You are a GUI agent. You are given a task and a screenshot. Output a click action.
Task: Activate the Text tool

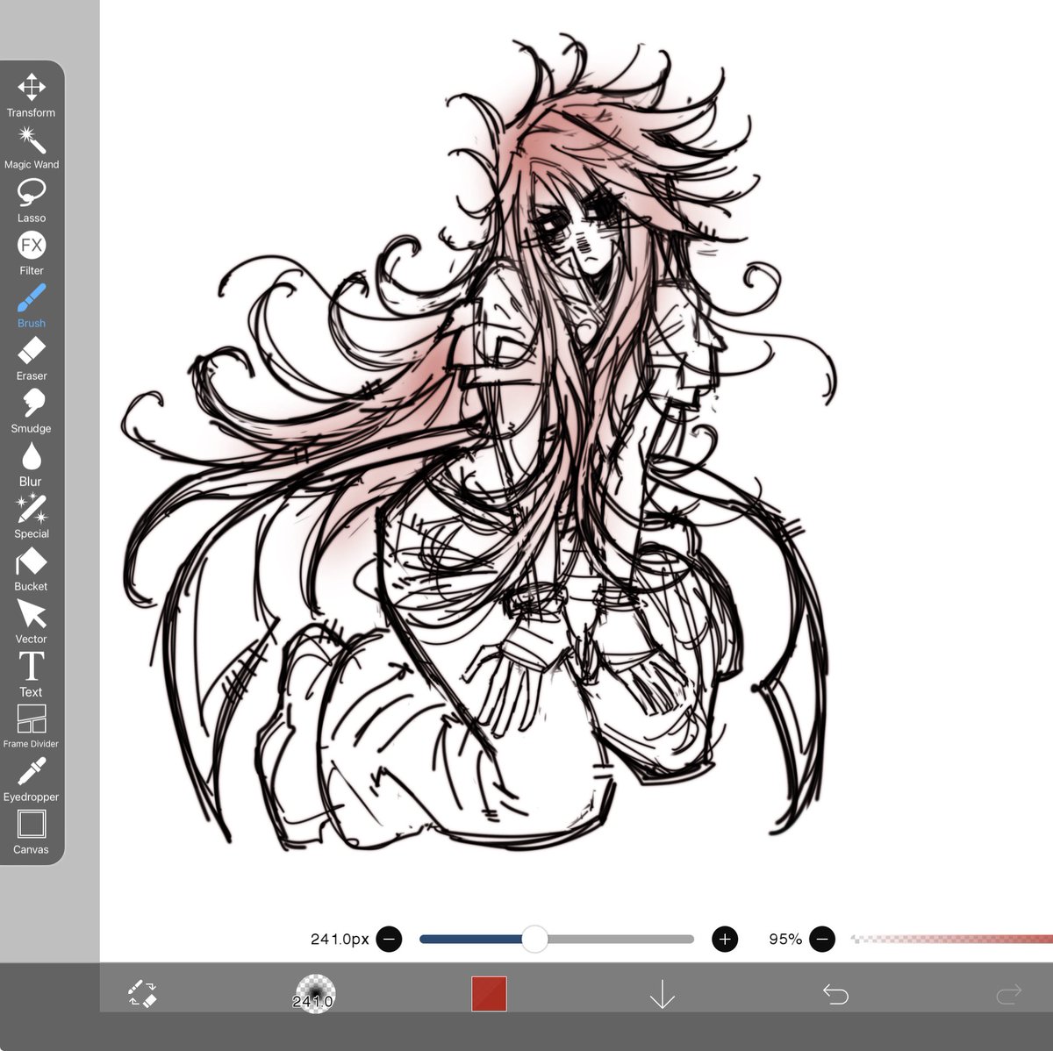32,674
